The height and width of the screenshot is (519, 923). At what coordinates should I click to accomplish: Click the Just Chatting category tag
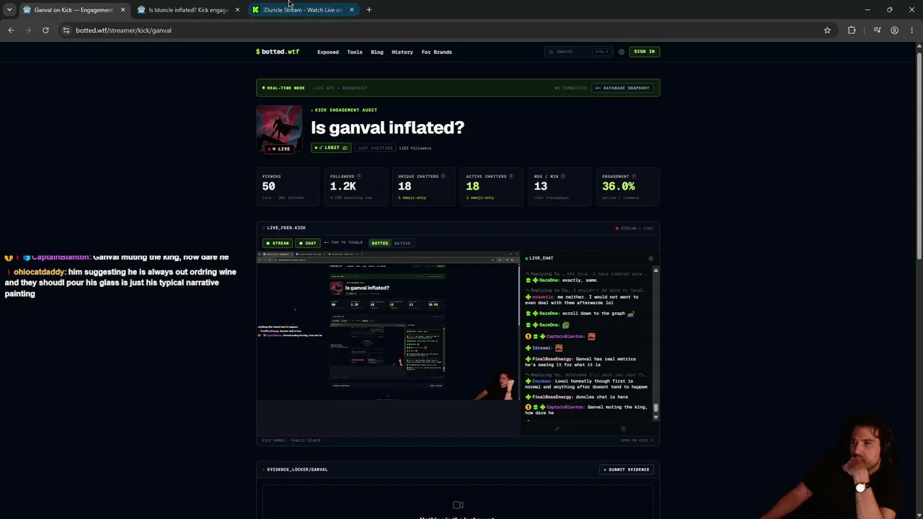coord(376,148)
